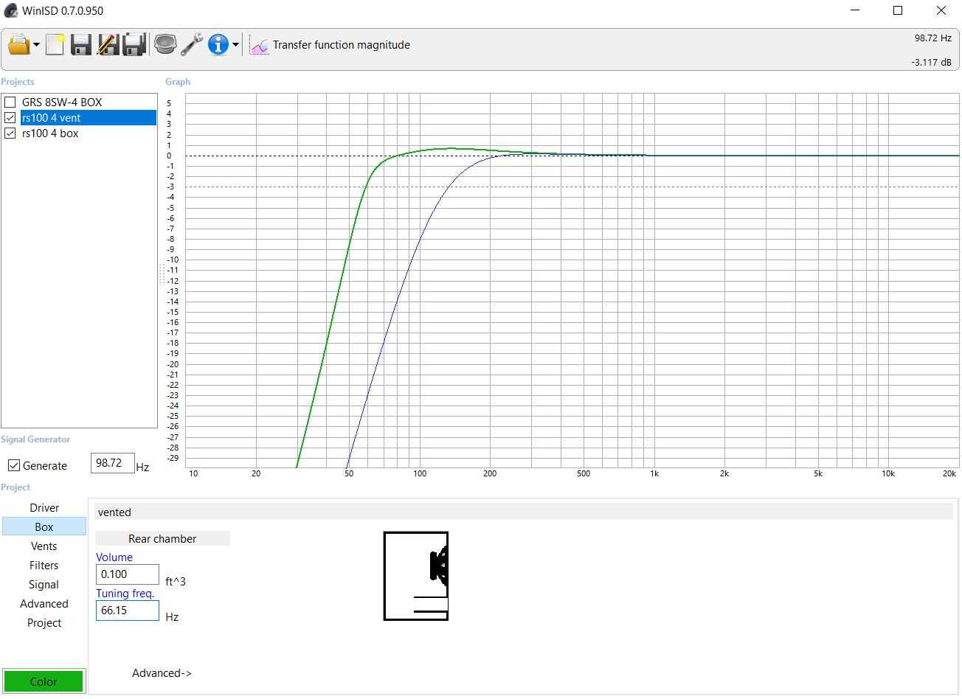Switch to the Driver tab
The width and height of the screenshot is (962, 699).
coord(44,508)
